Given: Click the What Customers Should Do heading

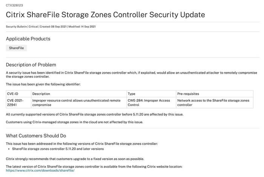Looking at the screenshot, I should point(36,136).
